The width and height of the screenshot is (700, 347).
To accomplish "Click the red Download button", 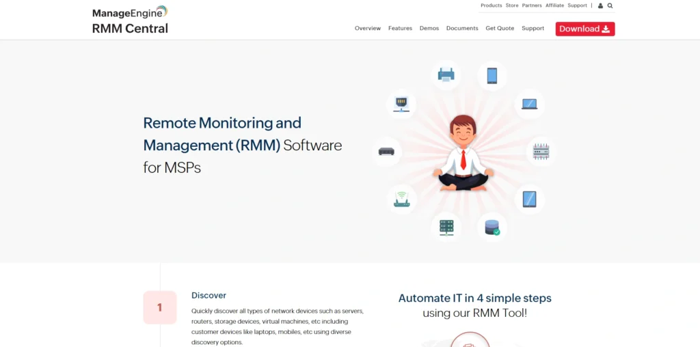I will tap(585, 29).
